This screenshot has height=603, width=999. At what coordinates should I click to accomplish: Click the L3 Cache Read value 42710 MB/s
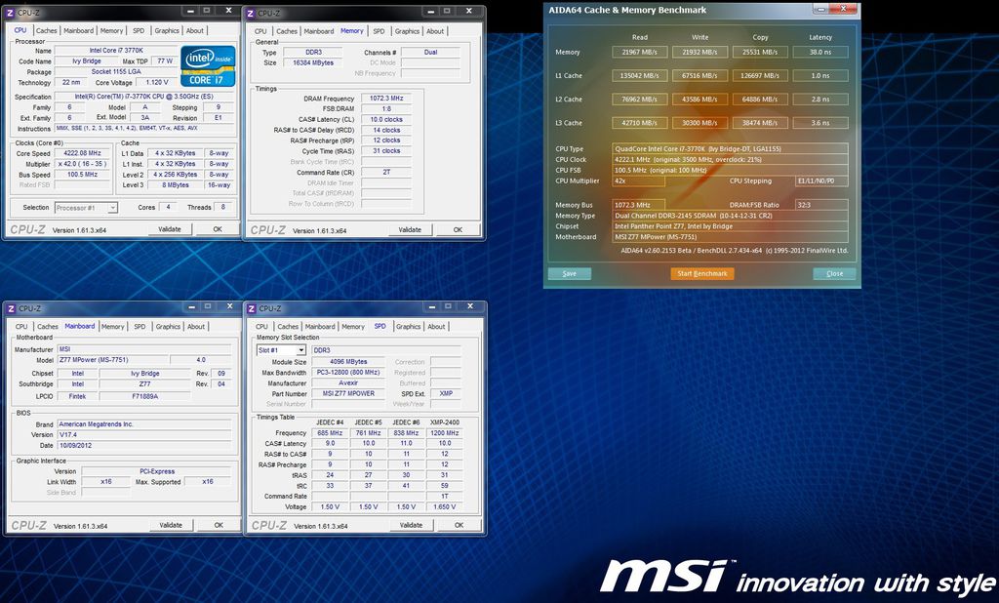[640, 123]
